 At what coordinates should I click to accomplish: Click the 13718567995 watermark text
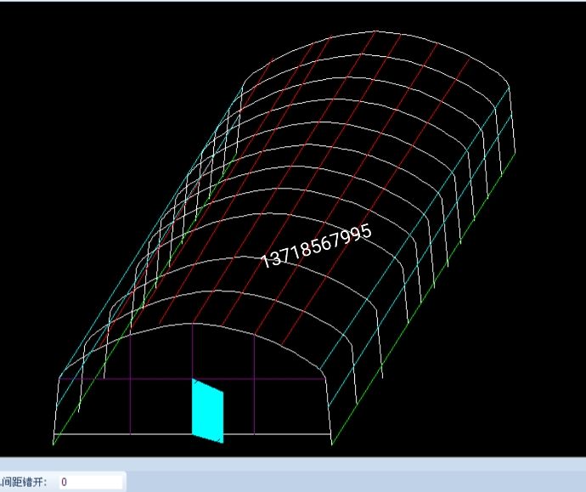coord(317,246)
